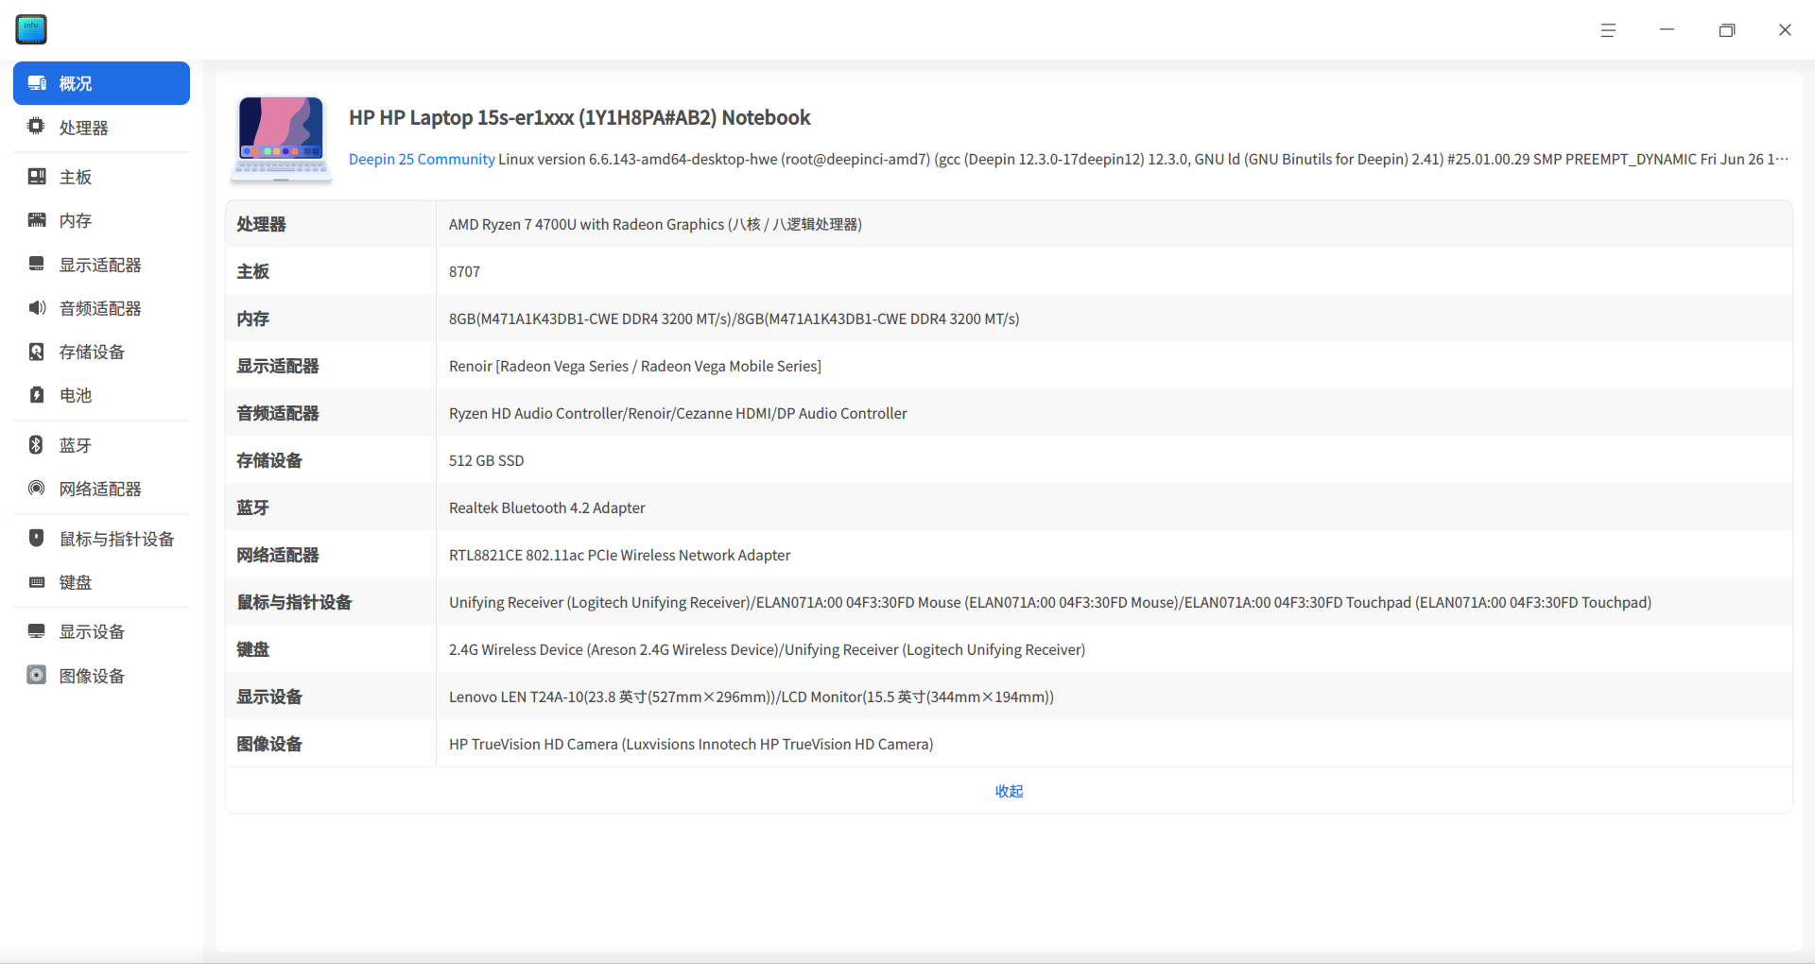
Task: Select the 2.4G Wireless Device keyboard text
Action: coord(767,649)
